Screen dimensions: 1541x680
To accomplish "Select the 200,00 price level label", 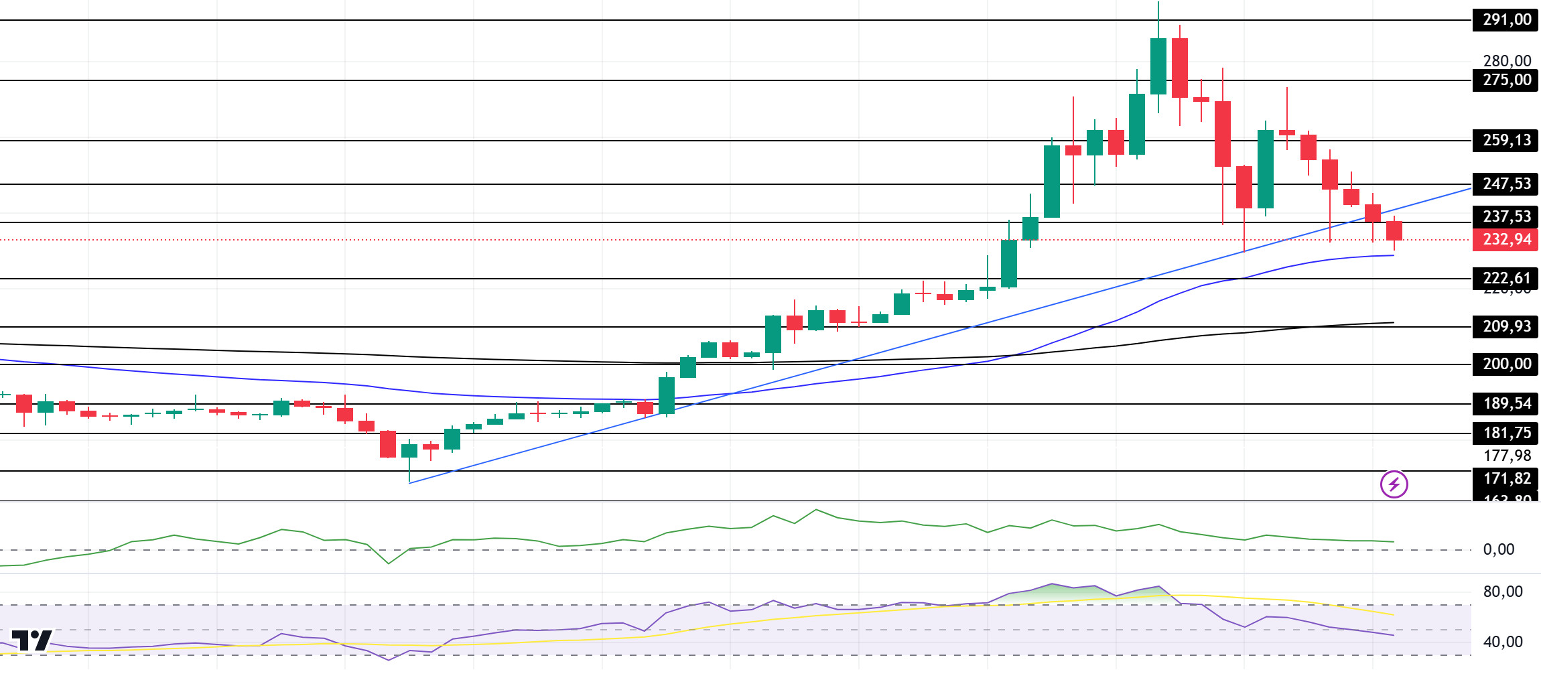I will click(1505, 364).
